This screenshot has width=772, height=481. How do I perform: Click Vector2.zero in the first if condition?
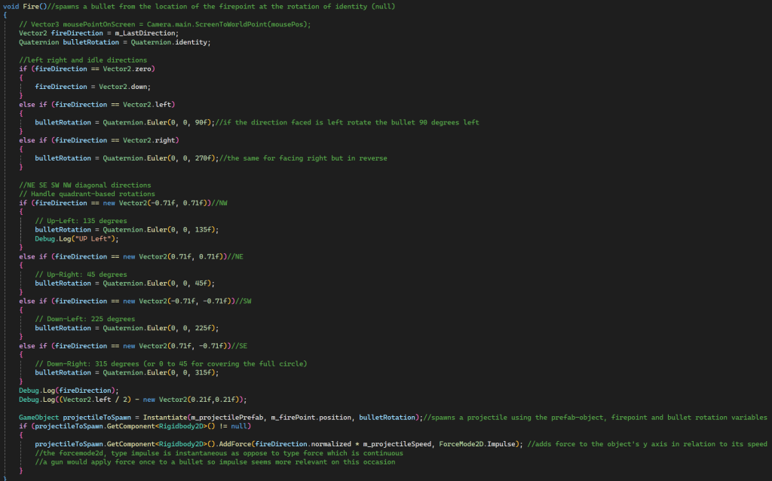coord(127,69)
